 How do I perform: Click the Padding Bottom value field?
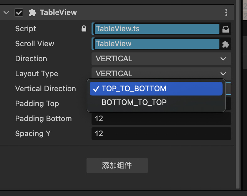pos(161,119)
